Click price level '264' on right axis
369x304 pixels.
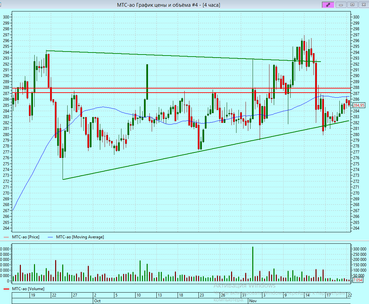click(x=356, y=228)
